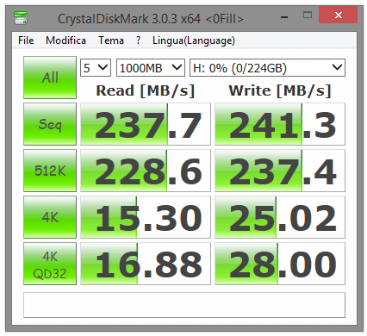Open the Lingua(Language) menu
Image resolution: width=367 pixels, height=336 pixels.
pyautogui.click(x=194, y=40)
